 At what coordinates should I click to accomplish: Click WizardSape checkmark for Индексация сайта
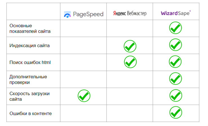(175, 45)
